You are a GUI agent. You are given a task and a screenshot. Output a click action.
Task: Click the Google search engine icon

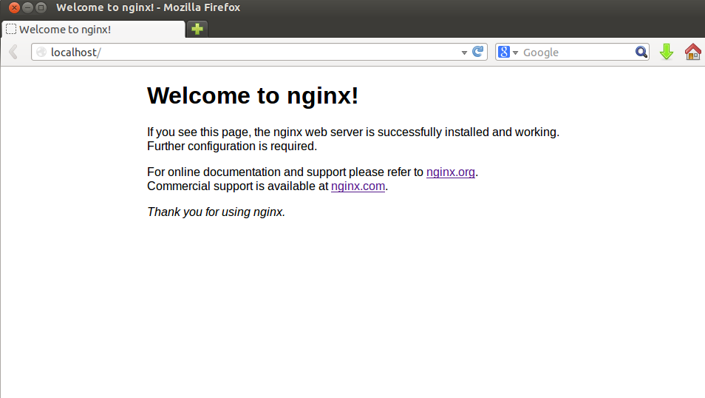point(504,53)
